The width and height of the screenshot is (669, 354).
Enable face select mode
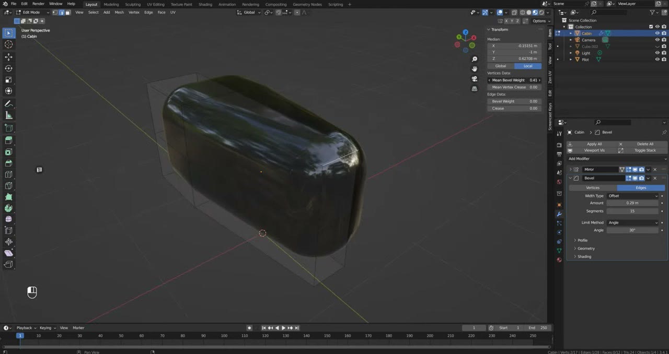[67, 12]
